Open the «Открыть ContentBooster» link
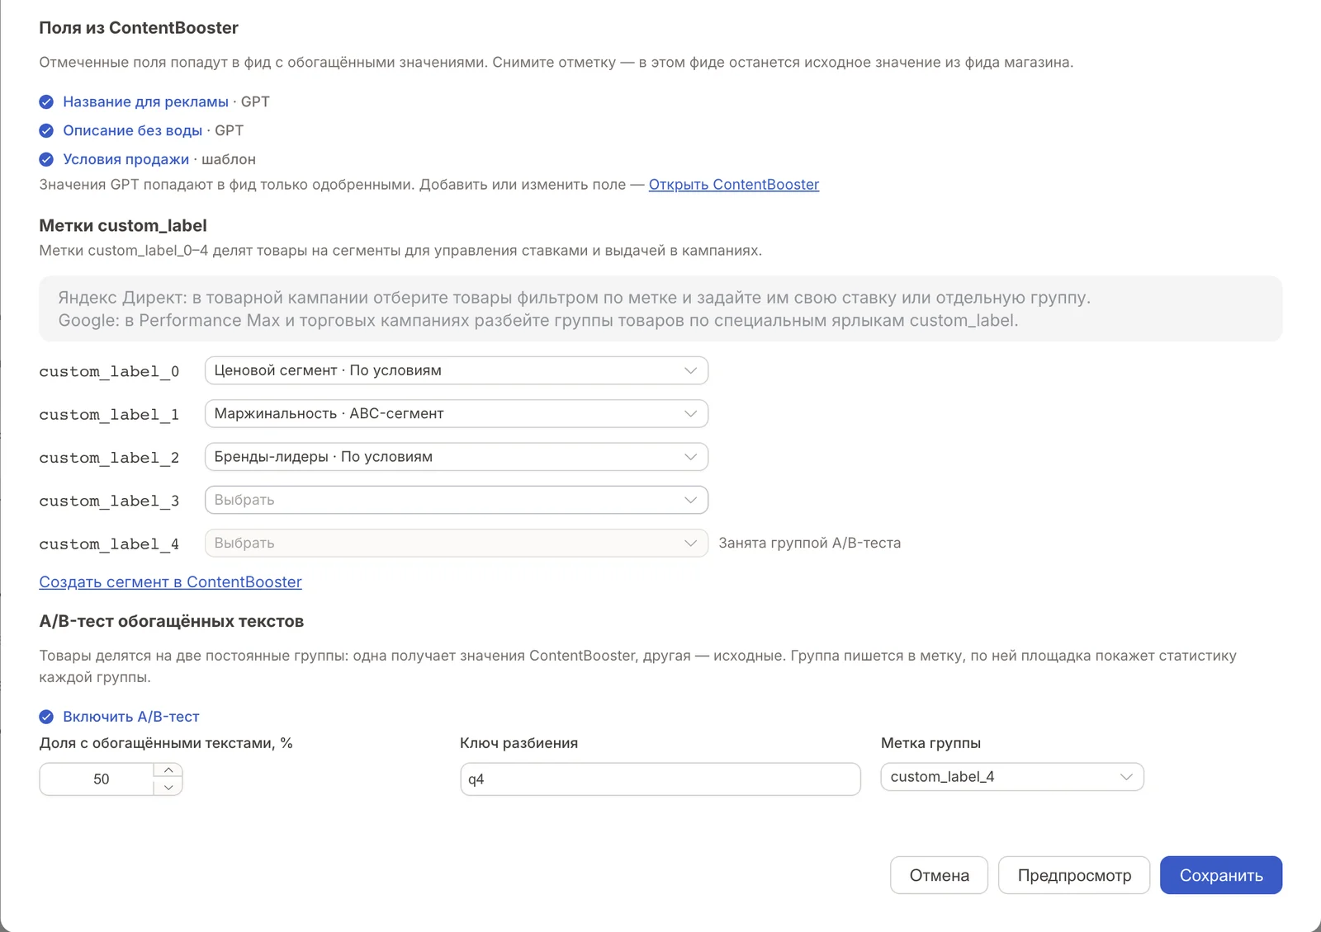Screen dimensions: 1321x932 [733, 185]
